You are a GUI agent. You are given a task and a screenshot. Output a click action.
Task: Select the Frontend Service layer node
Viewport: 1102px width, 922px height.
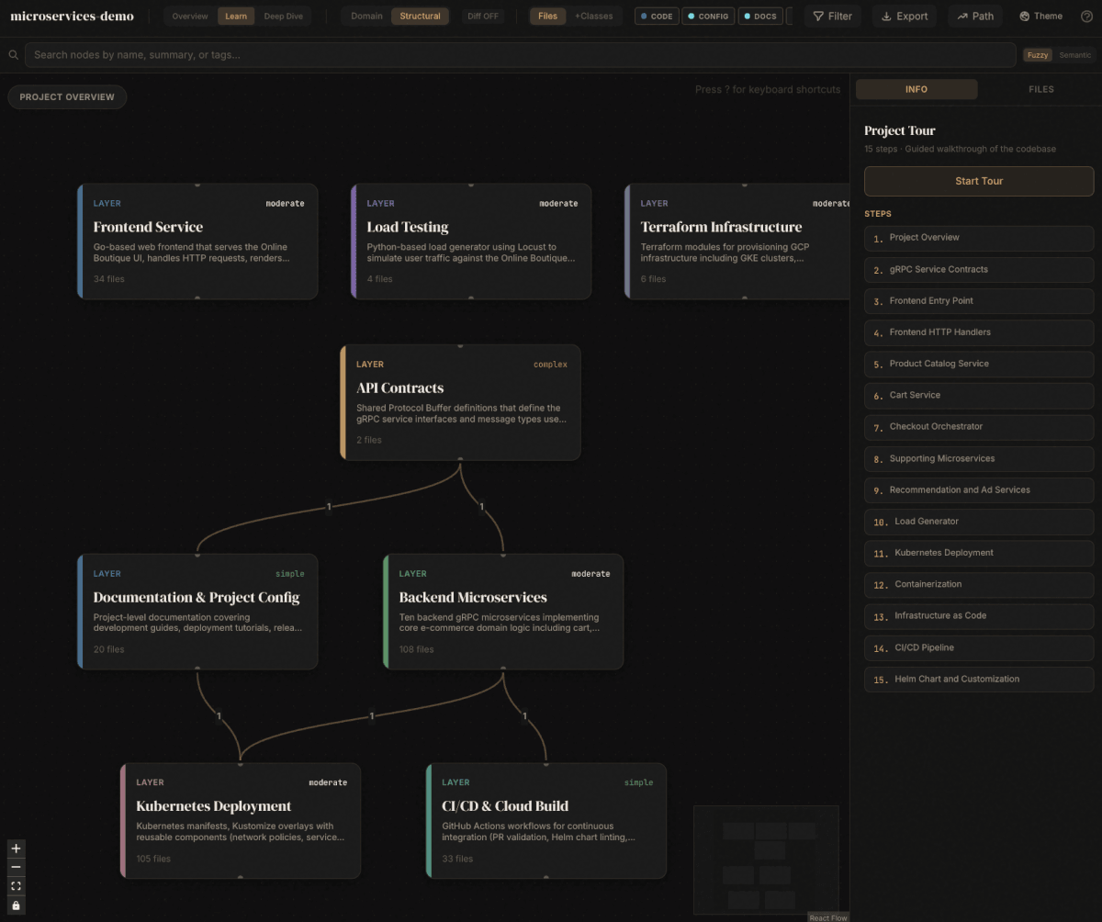(x=197, y=242)
